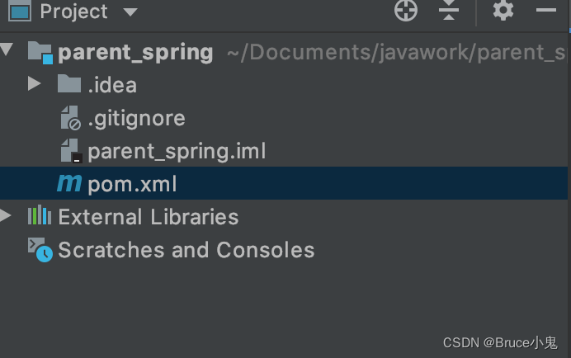Click the parent_spring.iml file icon
Image resolution: width=571 pixels, height=358 pixels.
click(71, 150)
